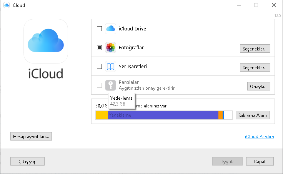This screenshot has width=283, height=174.
Task: Click the Yer İşaretleri book icon
Action: 111,67
